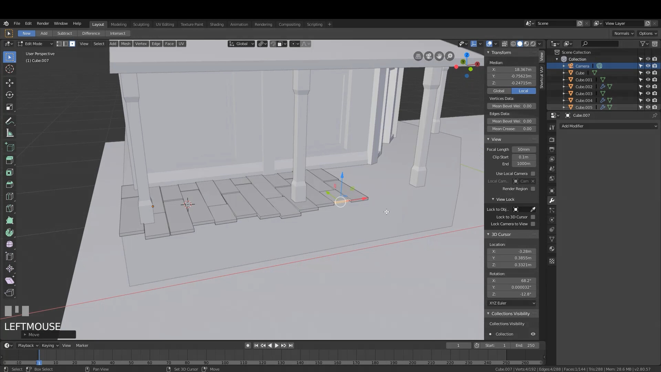Viewport: 661px width, 372px height.
Task: Toggle visibility of Cube.003 in the outliner
Action: point(648,93)
